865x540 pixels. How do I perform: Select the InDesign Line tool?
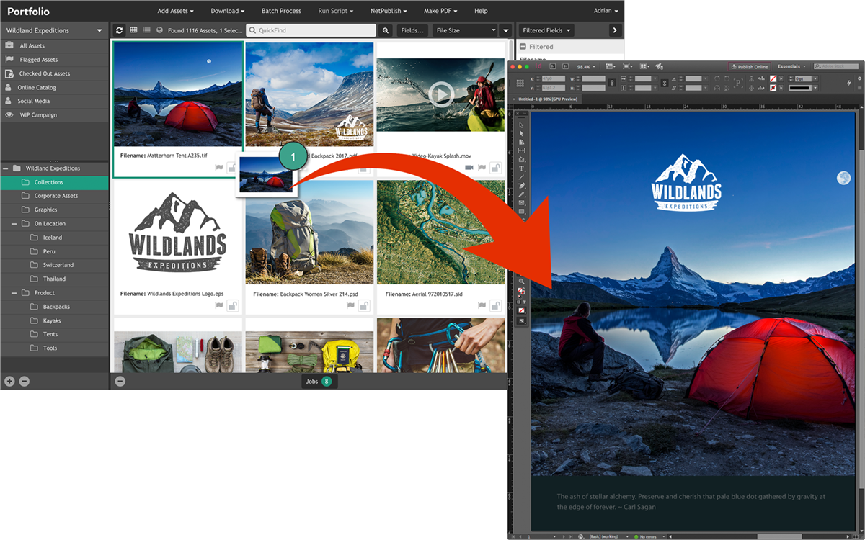tap(521, 177)
